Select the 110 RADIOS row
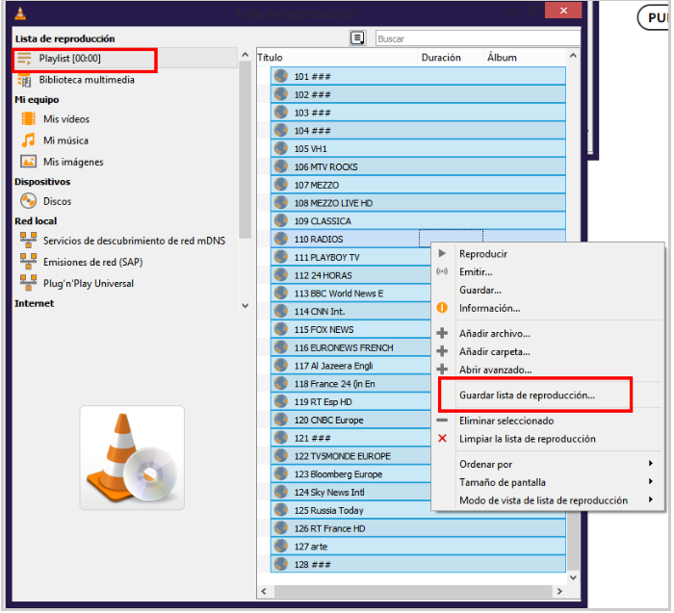This screenshot has height=613, width=674. pos(350,239)
